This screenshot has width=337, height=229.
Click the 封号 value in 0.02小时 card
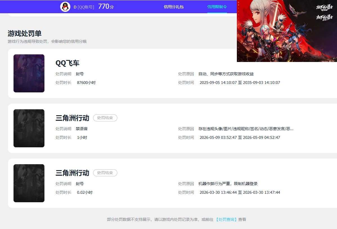[80, 184]
